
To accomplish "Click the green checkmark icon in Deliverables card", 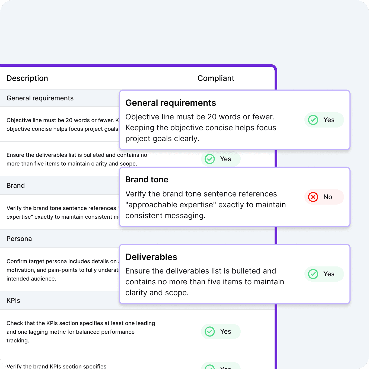I will 313,274.
